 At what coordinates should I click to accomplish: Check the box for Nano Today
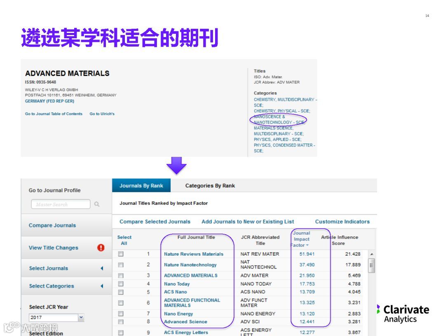point(121,284)
